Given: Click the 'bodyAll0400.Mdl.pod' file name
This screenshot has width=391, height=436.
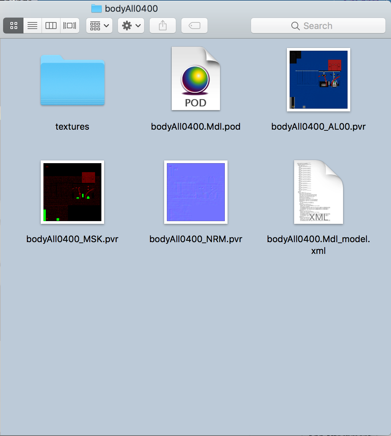Looking at the screenshot, I should [x=196, y=127].
